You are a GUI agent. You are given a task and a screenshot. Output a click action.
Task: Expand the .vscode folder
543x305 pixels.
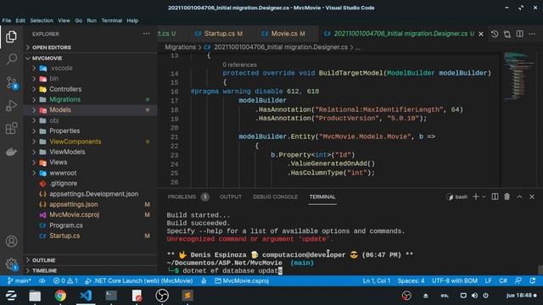pyautogui.click(x=90, y=68)
